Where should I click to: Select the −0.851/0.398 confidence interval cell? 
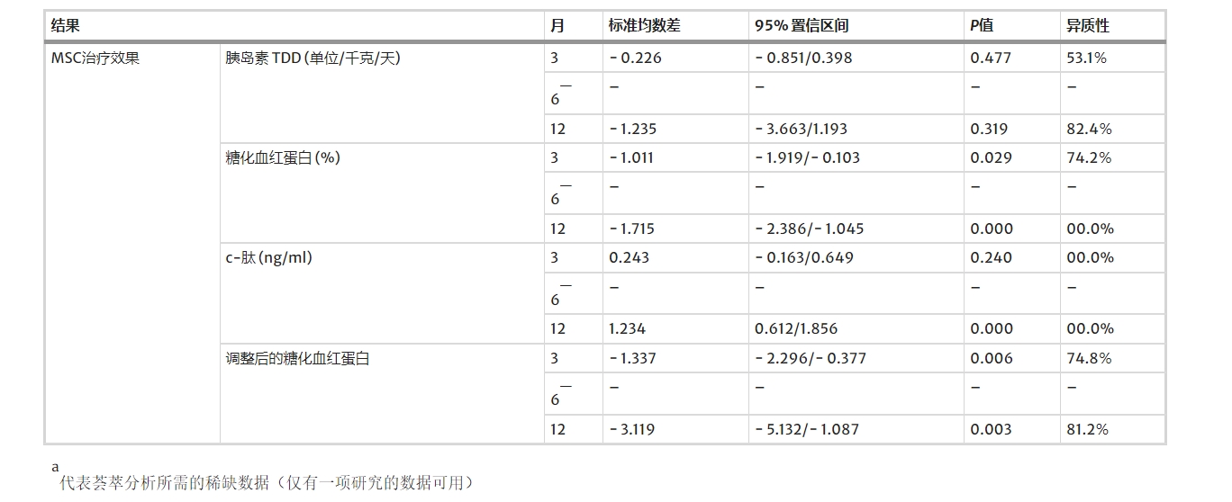point(803,58)
